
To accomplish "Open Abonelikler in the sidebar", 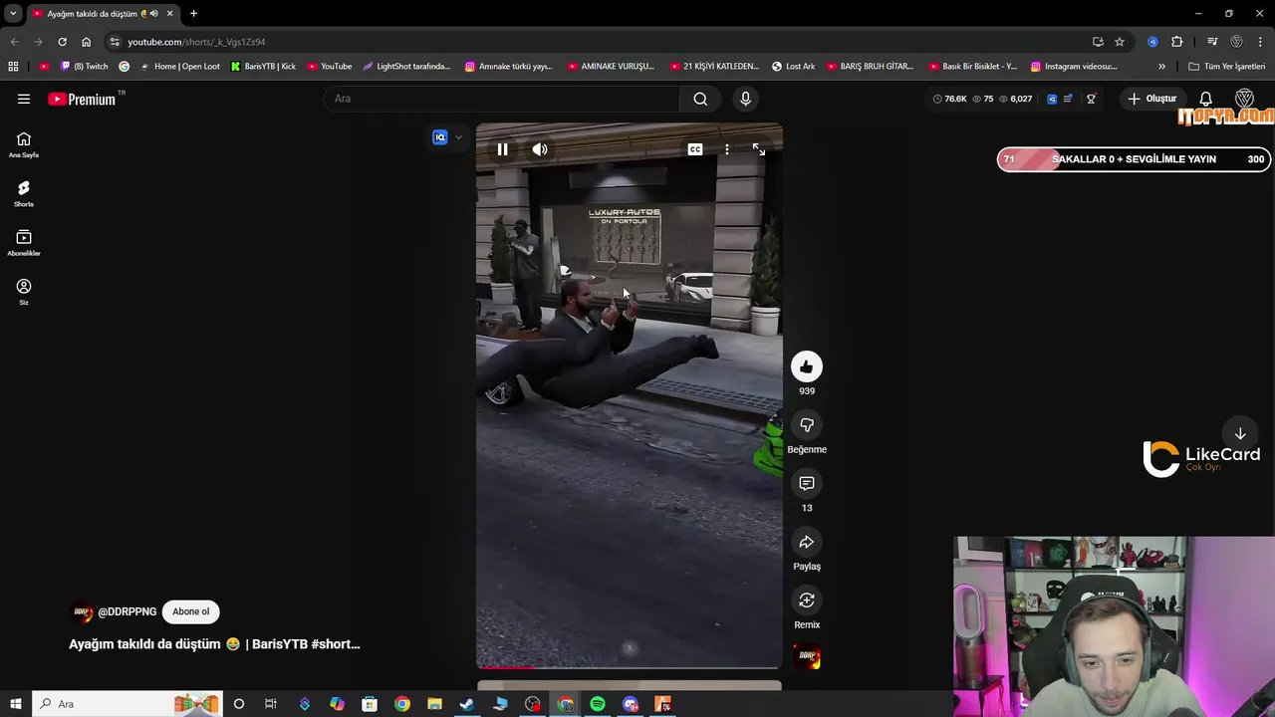I will click(24, 242).
